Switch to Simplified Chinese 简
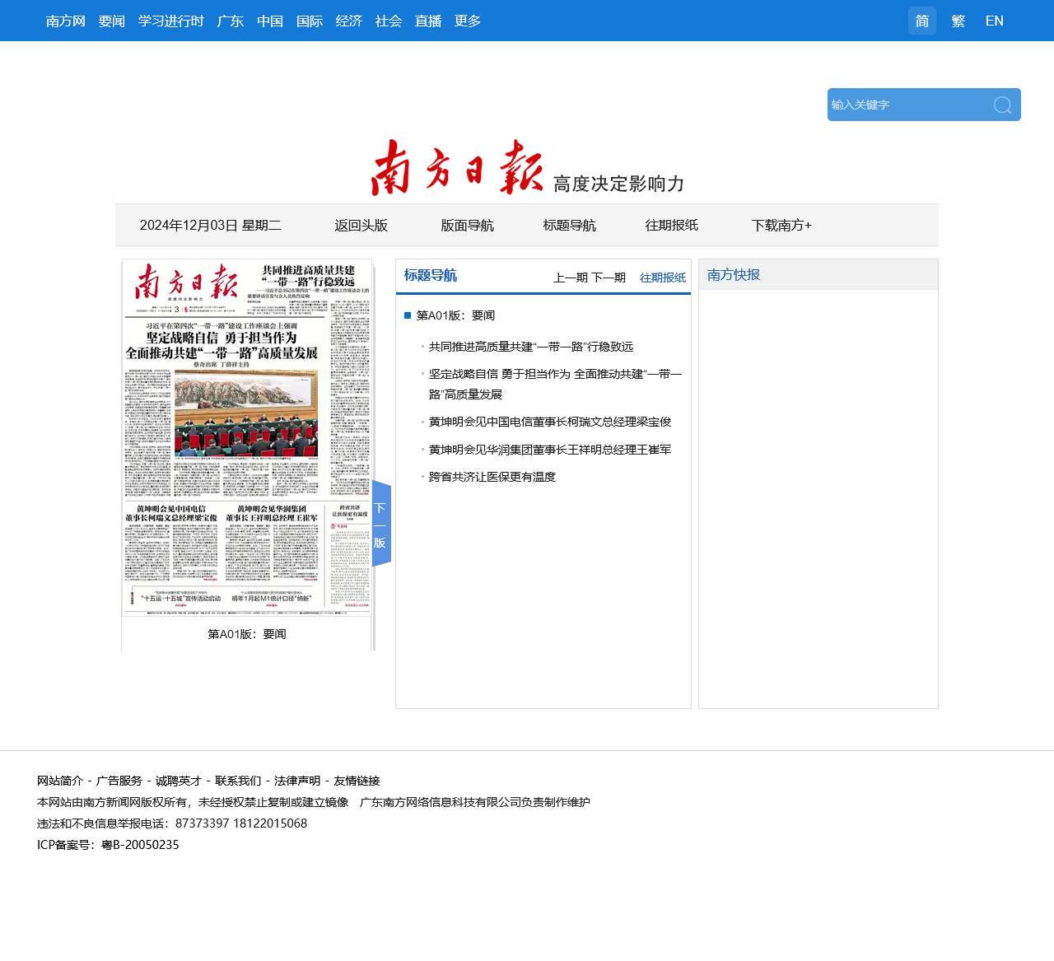Image resolution: width=1054 pixels, height=961 pixels. (922, 21)
